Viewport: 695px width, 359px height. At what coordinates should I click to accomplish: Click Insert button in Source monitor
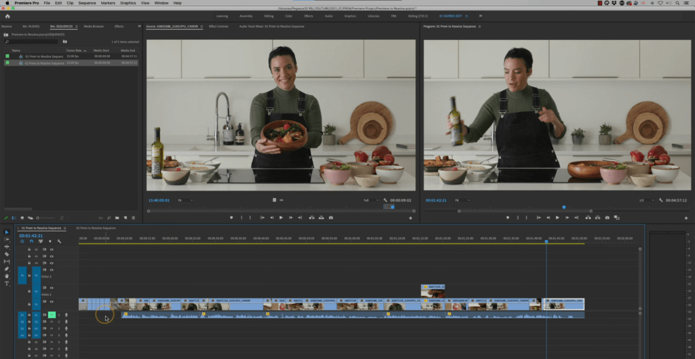(311, 218)
